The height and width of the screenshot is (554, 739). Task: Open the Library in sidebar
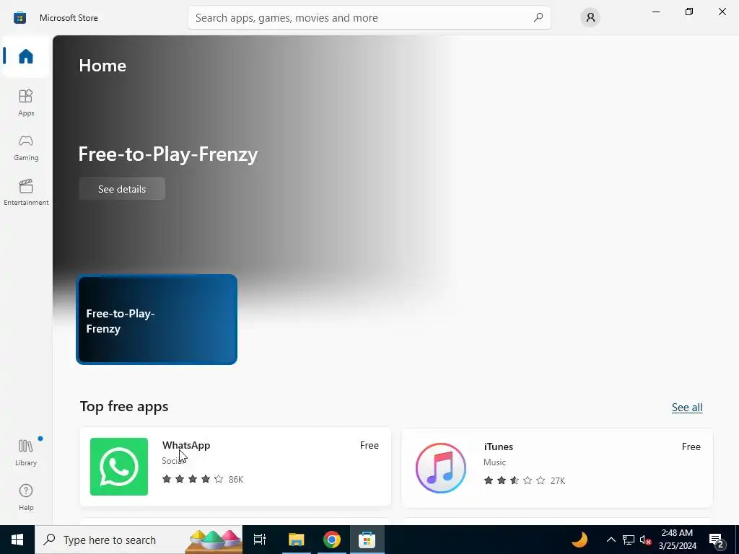pyautogui.click(x=26, y=452)
